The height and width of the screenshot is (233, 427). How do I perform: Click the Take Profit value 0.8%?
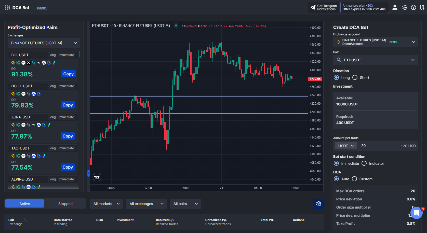click(411, 224)
